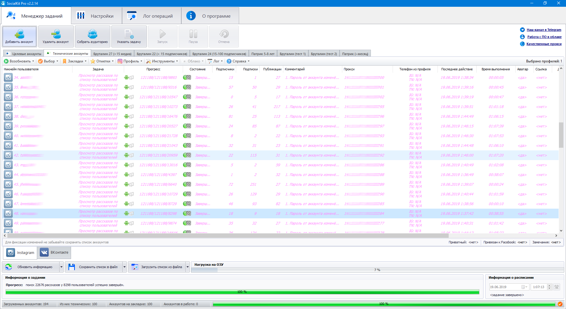Image resolution: width=566 pixels, height=309 pixels.
Task: Toggle the state switch in row 34
Action: tap(187, 77)
